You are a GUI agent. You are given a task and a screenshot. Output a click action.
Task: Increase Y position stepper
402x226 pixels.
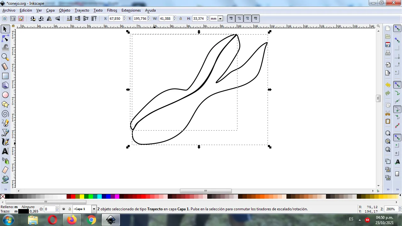149,17
